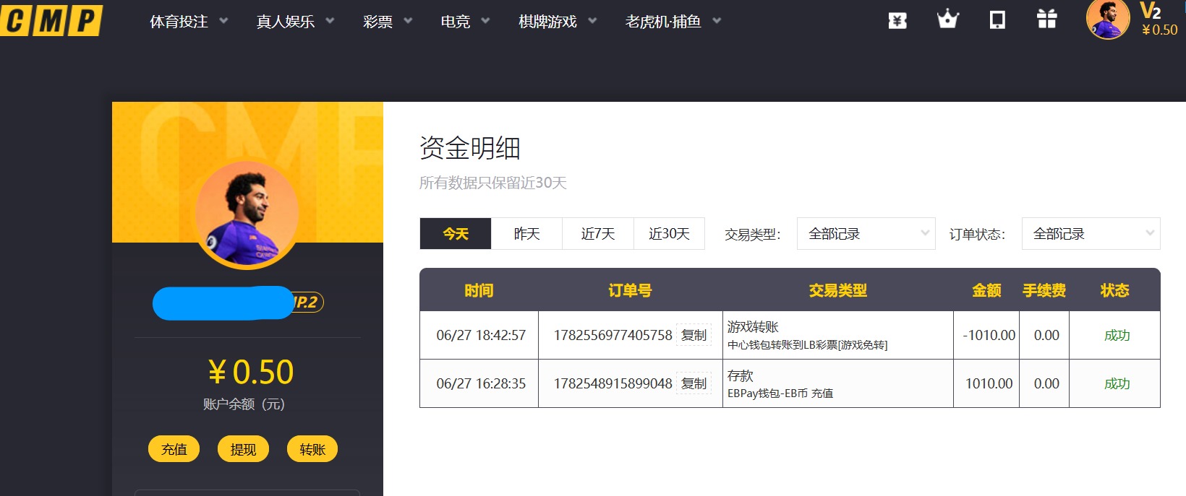The width and height of the screenshot is (1186, 496).
Task: Click the 所有数据只保留近30天 note
Action: [492, 183]
